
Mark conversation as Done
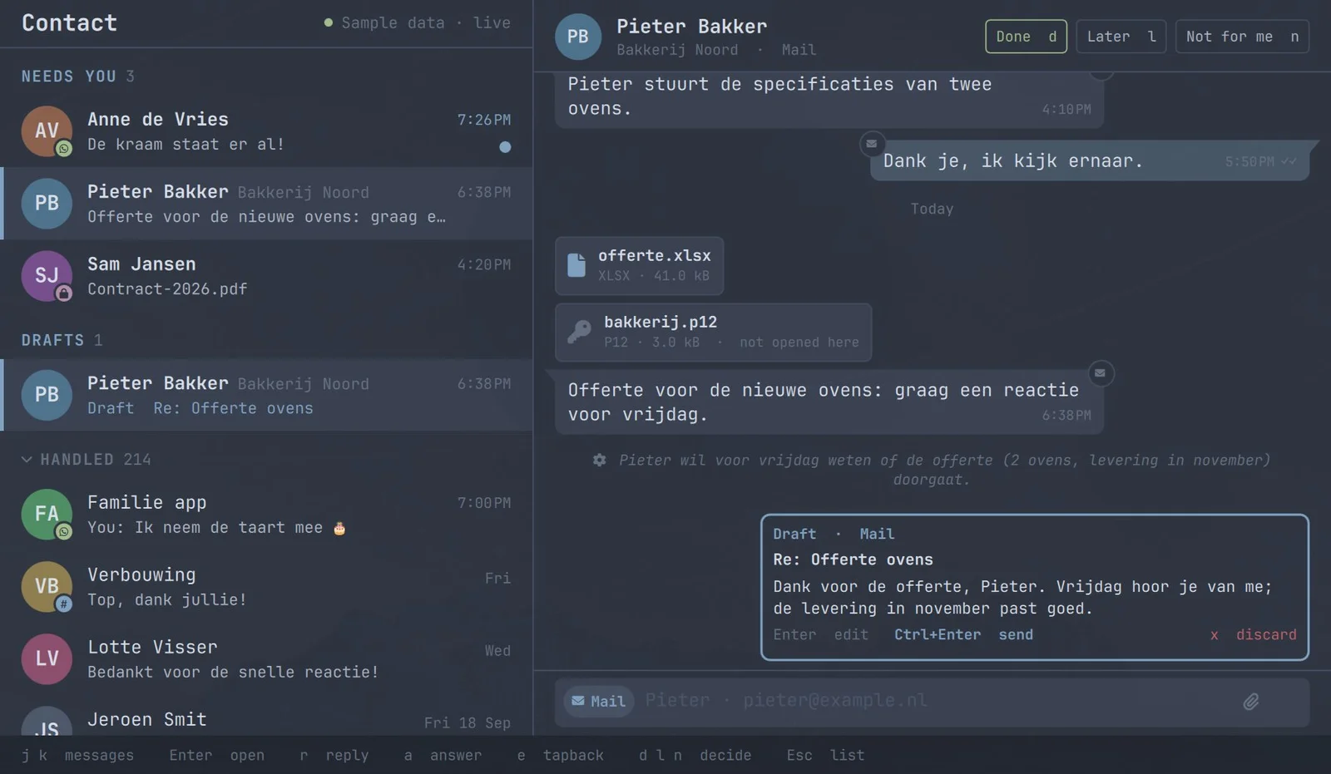click(1026, 37)
